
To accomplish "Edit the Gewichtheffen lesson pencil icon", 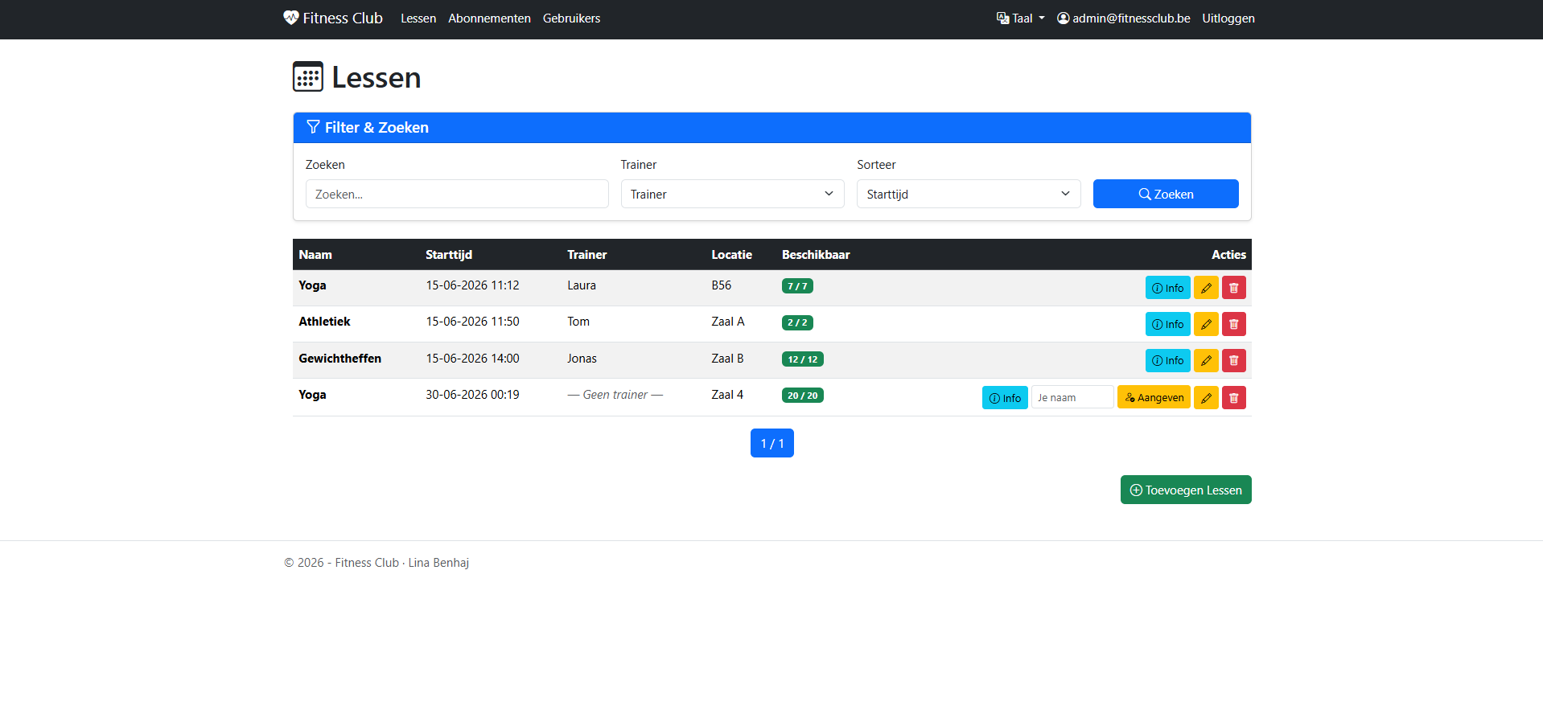I will coord(1206,360).
